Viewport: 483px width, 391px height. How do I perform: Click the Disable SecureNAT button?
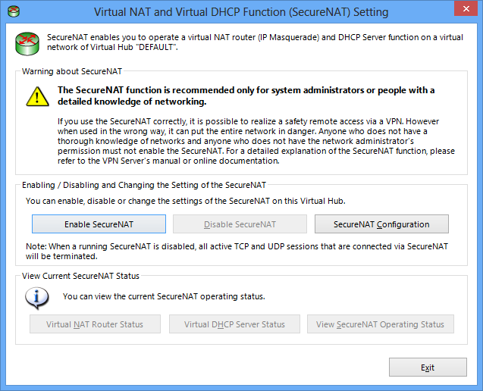tap(240, 224)
